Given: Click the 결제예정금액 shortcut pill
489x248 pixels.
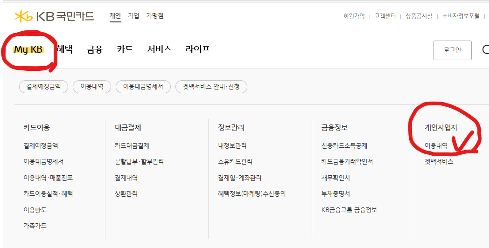Looking at the screenshot, I should click(44, 87).
